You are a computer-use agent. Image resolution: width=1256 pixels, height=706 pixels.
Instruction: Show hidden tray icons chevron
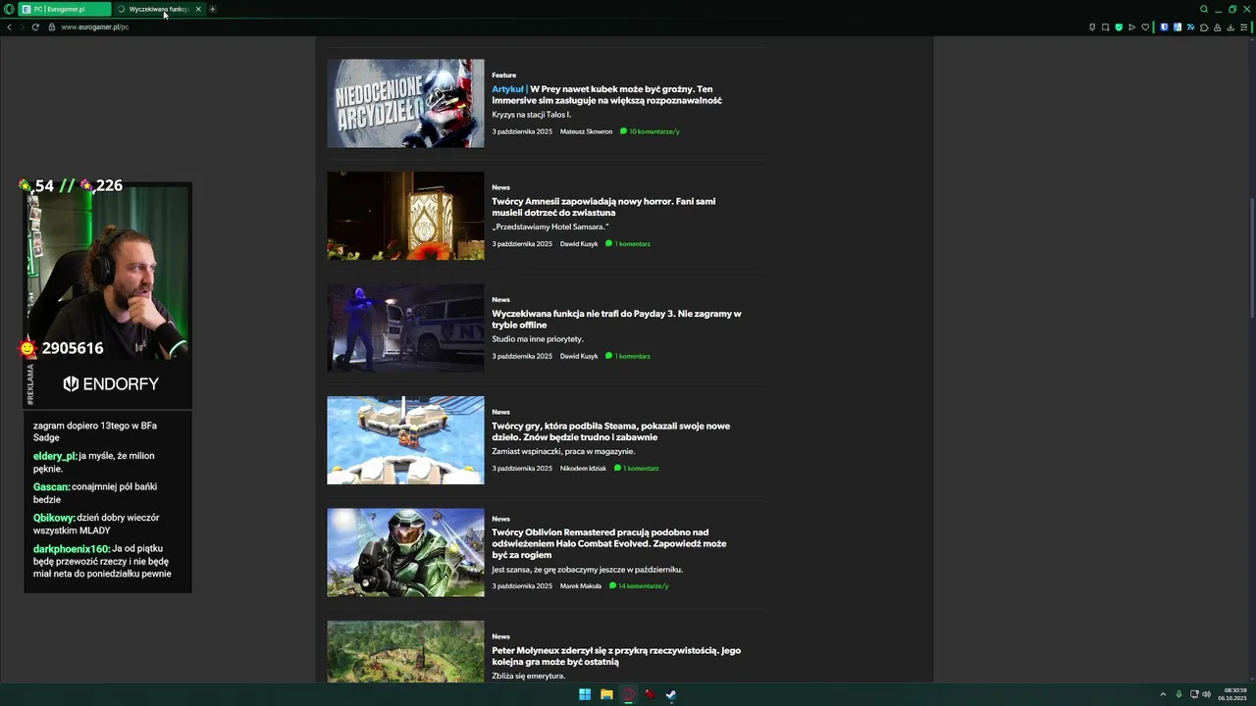coord(1163,694)
